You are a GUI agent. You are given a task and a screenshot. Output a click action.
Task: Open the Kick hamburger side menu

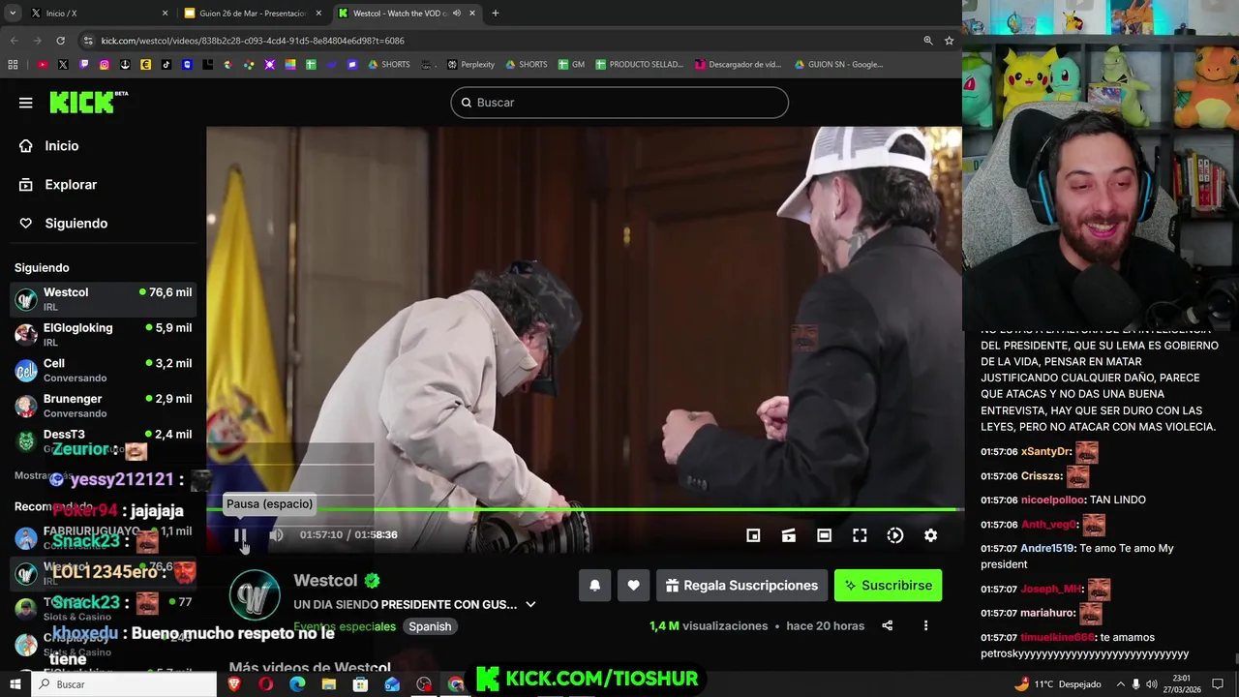pyautogui.click(x=26, y=103)
